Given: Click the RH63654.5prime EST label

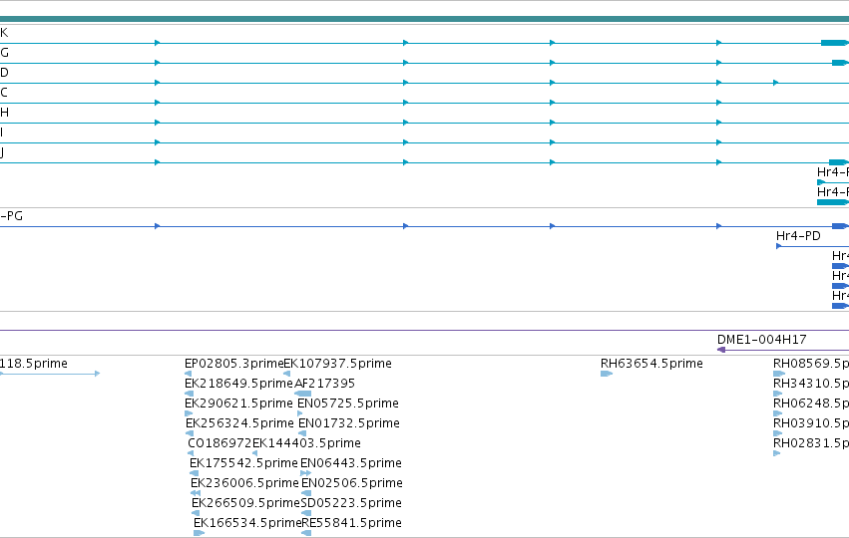Looking at the screenshot, I should [651, 364].
